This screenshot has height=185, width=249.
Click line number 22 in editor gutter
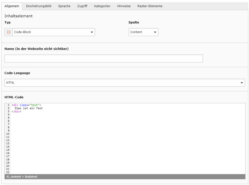8,172
